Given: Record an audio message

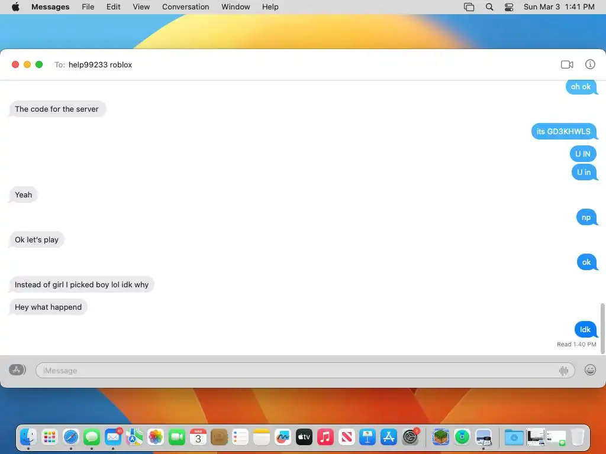Looking at the screenshot, I should [x=563, y=371].
